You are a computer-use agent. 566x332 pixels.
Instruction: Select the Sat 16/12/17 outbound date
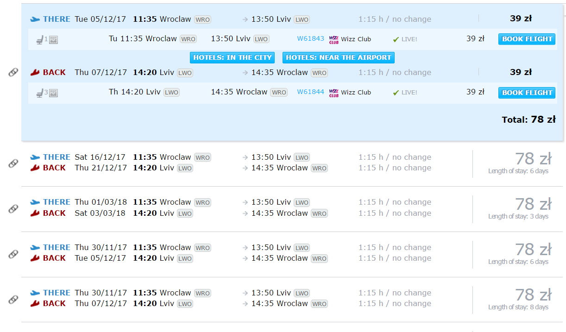[100, 157]
